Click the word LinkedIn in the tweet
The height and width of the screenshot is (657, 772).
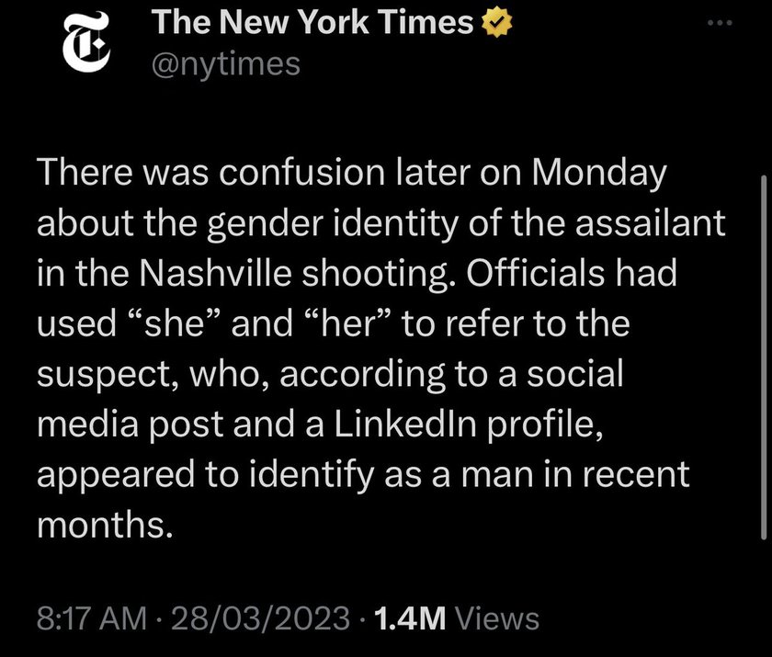point(405,425)
